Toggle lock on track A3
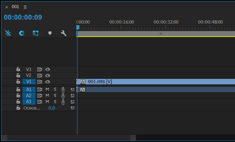The width and height of the screenshot is (235, 142). 18,101
